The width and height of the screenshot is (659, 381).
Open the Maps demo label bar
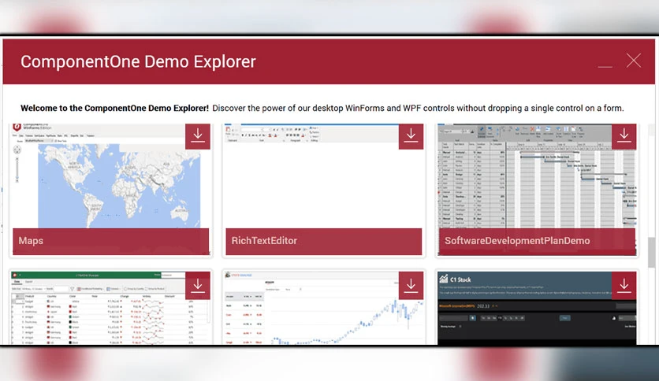pyautogui.click(x=110, y=241)
